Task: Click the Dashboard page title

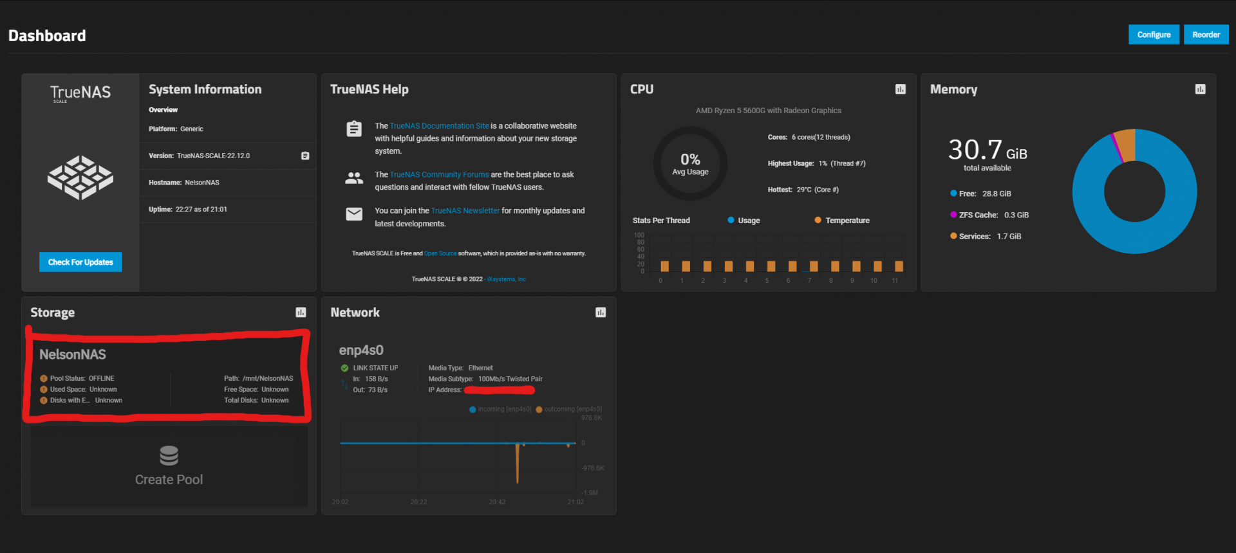Action: 47,36
